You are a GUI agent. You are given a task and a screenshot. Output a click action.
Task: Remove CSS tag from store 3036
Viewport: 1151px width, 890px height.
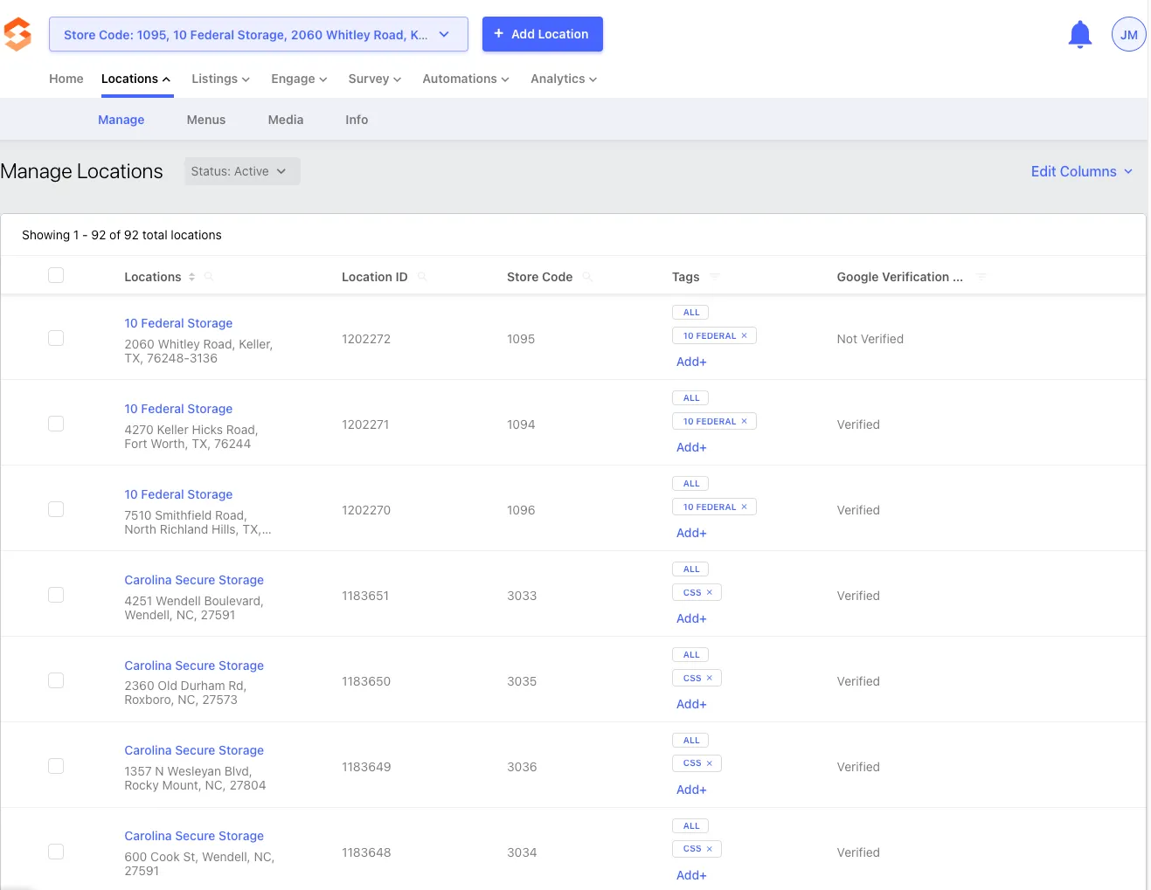(x=710, y=763)
